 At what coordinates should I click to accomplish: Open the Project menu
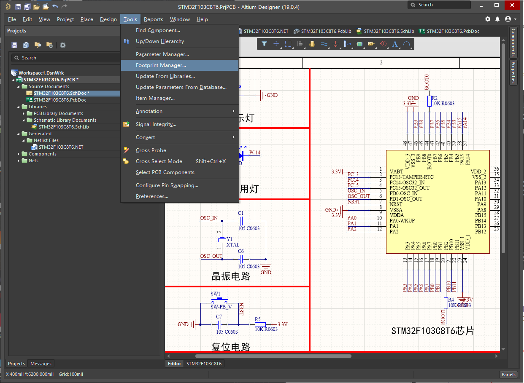[x=65, y=19]
